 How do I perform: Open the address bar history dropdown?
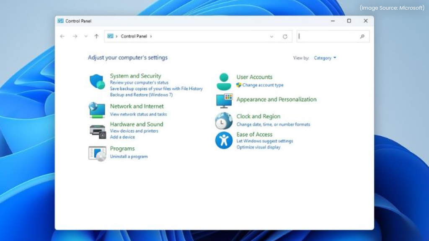(x=271, y=36)
